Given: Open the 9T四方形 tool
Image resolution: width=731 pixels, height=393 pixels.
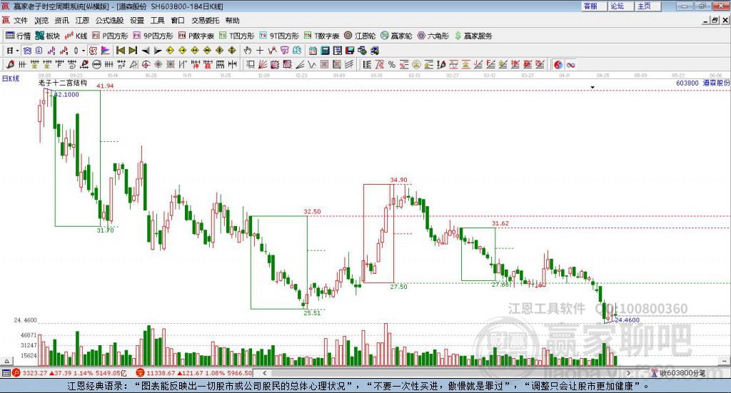Looking at the screenshot, I should point(279,36).
